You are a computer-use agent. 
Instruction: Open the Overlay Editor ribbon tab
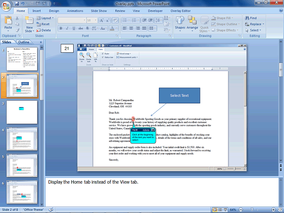pyautogui.click(x=181, y=11)
